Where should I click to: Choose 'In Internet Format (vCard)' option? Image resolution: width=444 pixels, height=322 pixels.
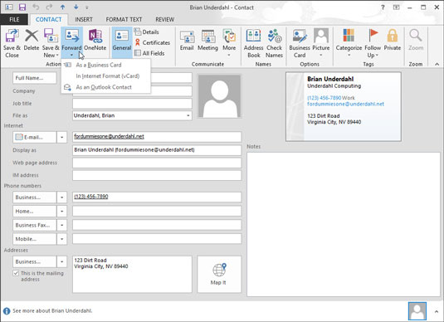tap(105, 76)
